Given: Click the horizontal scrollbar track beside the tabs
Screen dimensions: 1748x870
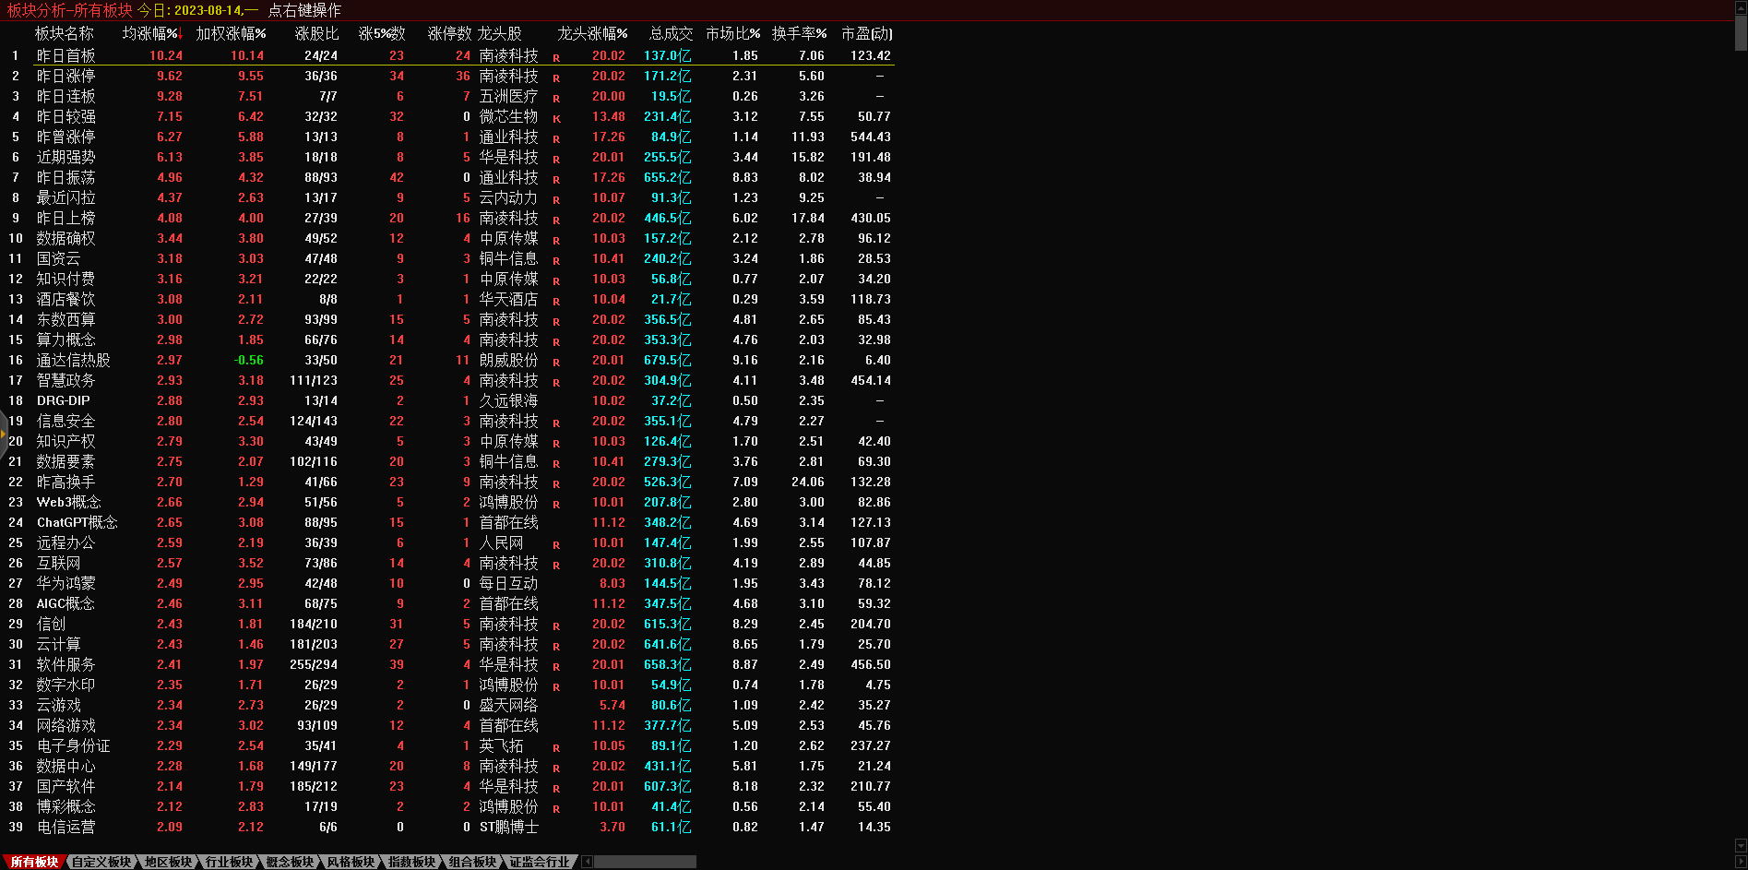Looking at the screenshot, I should tap(646, 862).
